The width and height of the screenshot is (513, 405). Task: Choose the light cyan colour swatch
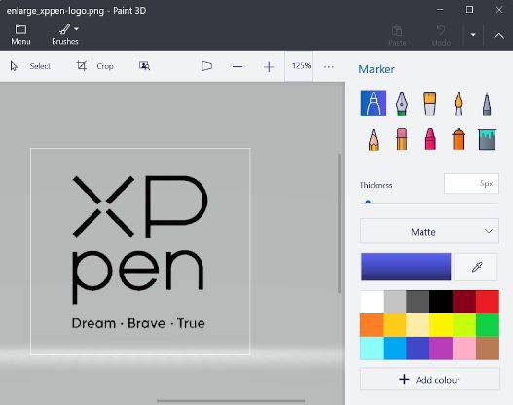372,349
